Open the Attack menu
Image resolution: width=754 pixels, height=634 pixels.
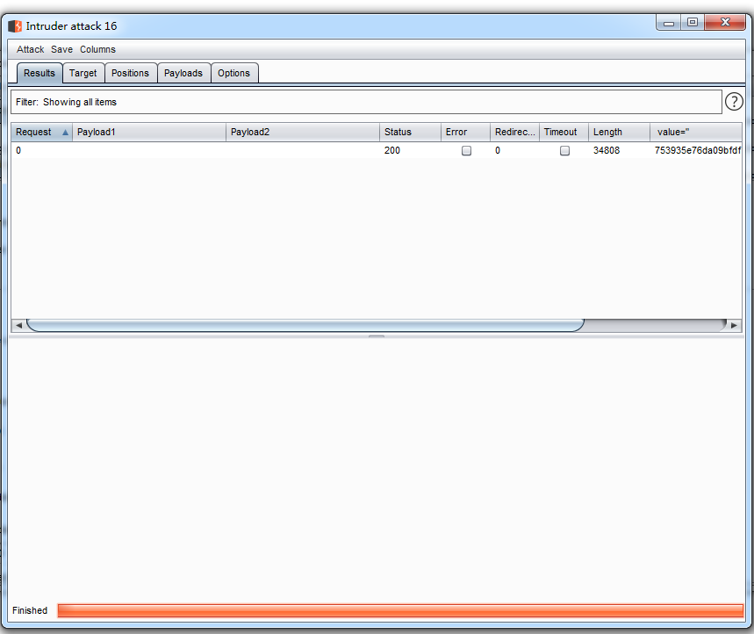point(31,49)
